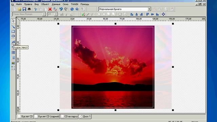Viewport: 217px width, 122px height.
Task: Click the Undo arrow
Action: pyautogui.click(x=61, y=9)
